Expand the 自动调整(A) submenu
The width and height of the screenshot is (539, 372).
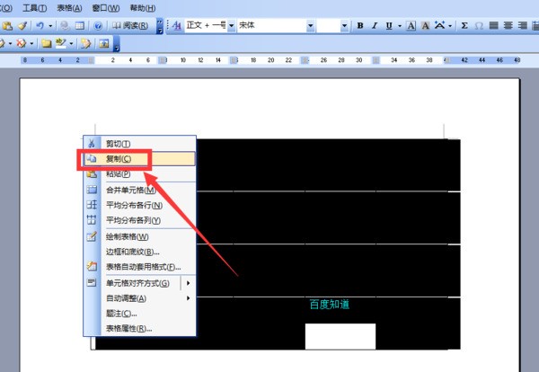pyautogui.click(x=140, y=298)
